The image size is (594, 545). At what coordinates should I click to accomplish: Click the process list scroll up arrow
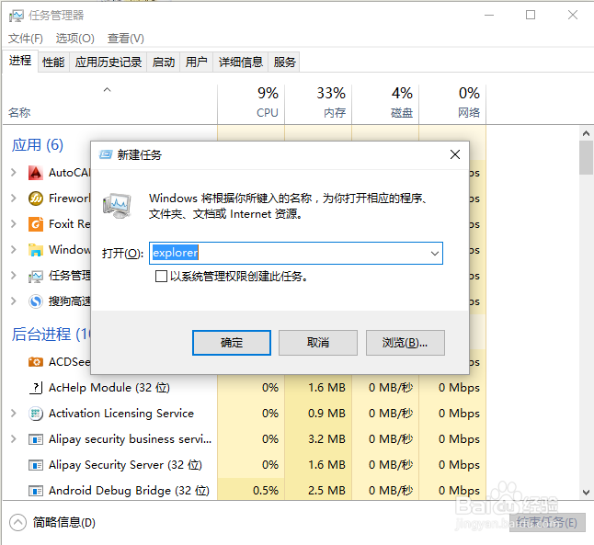pos(586,133)
